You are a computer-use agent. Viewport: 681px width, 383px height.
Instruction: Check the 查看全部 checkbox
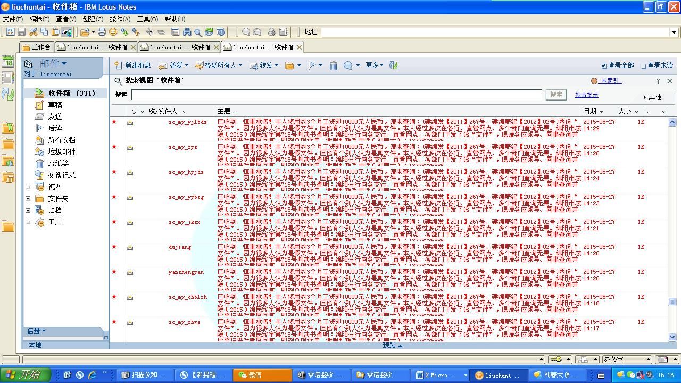(x=604, y=66)
